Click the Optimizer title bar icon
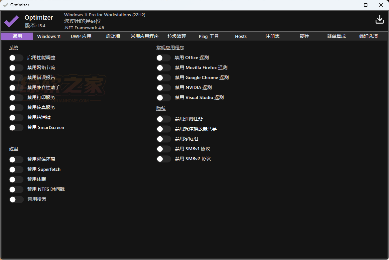389x260 pixels. pos(5,5)
